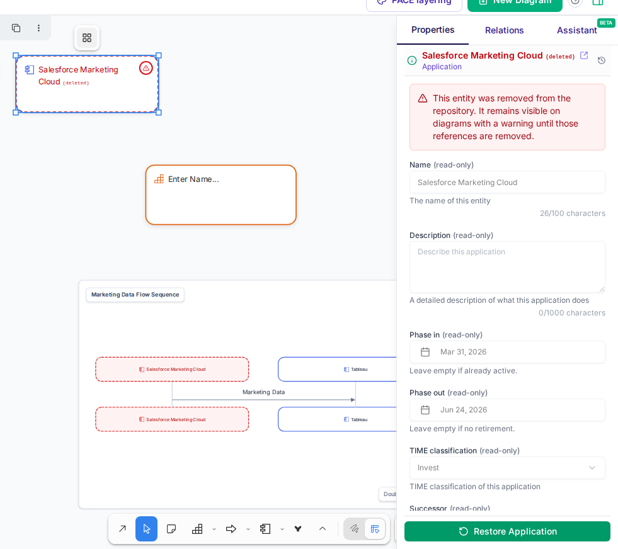Select the connector arrow tool
Image resolution: width=618 pixels, height=549 pixels.
click(x=123, y=528)
